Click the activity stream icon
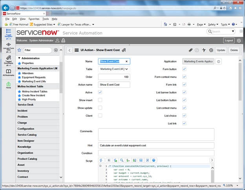Viewport: 245px width, 190px height. pyautogui.click(x=204, y=50)
